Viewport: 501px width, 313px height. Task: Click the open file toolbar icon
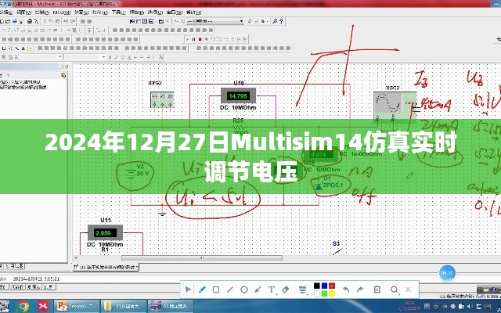(9, 21)
